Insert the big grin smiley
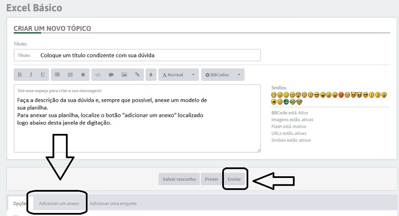Screen dimensions: 399x216 tap(274, 95)
